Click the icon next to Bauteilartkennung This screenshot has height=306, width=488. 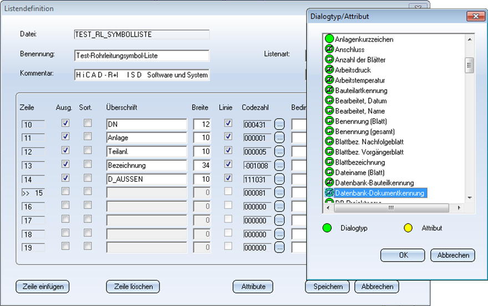click(329, 90)
